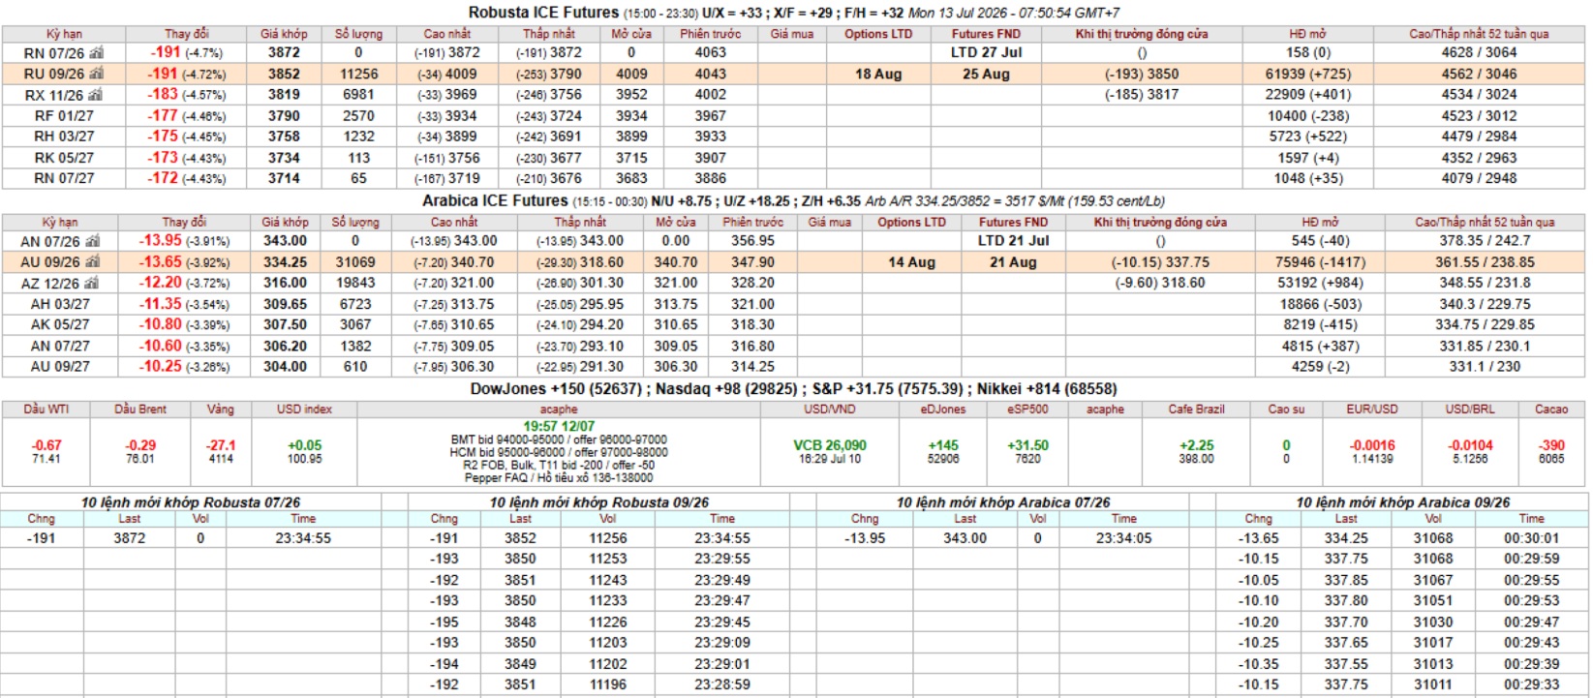Click the 'Cacao' header
This screenshot has width=1593, height=698.
[x=1550, y=410]
